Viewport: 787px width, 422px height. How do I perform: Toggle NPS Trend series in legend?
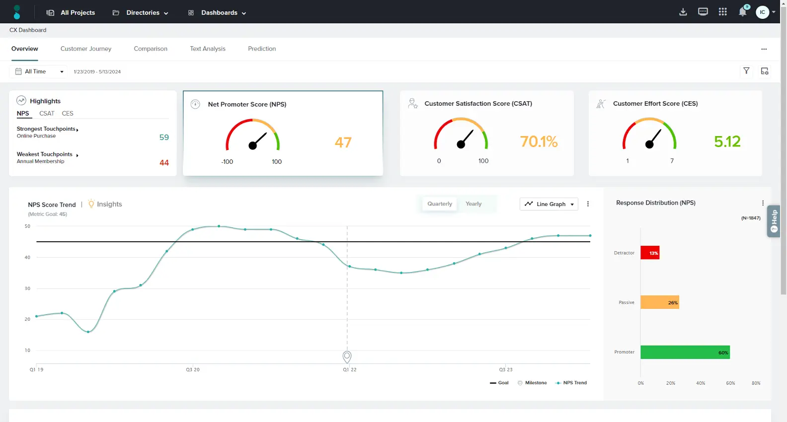[571, 383]
